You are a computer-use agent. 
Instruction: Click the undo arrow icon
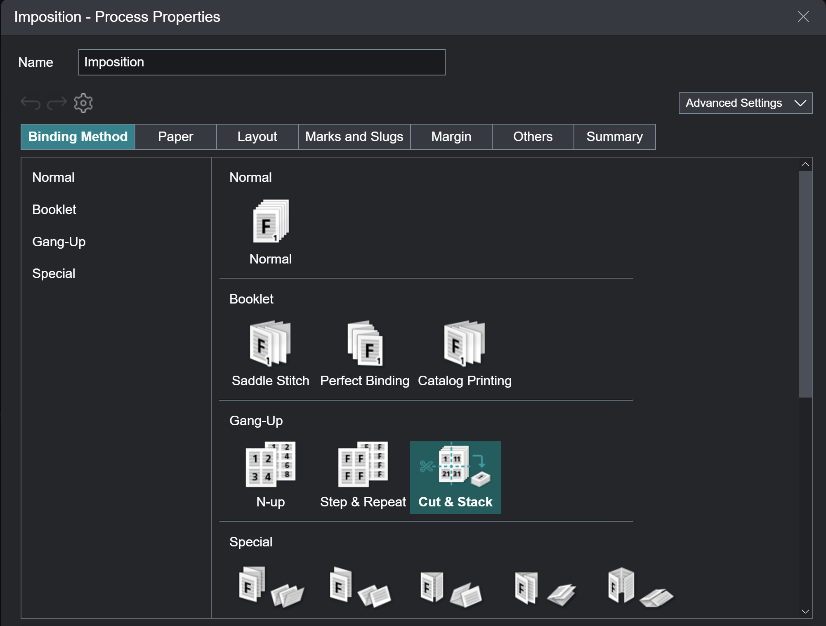(30, 103)
